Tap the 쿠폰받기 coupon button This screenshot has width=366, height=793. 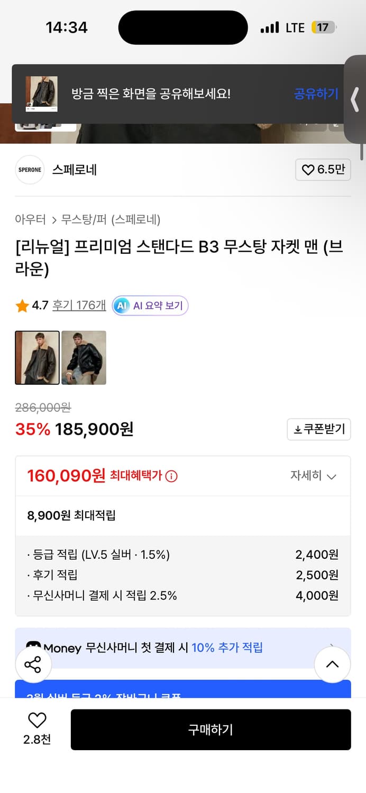pyautogui.click(x=318, y=429)
